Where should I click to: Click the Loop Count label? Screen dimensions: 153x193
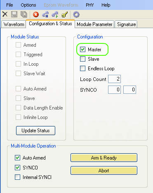(x=93, y=79)
